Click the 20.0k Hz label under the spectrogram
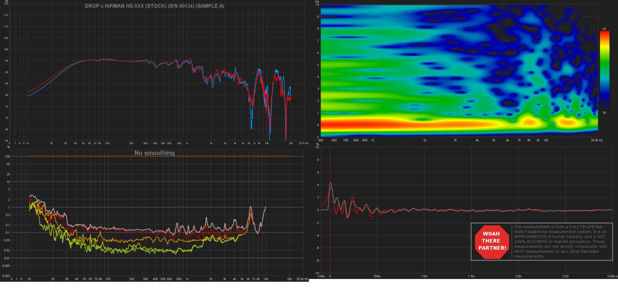This screenshot has width=618, height=291. click(597, 140)
